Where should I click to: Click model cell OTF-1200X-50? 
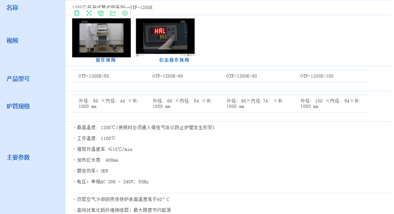pyautogui.click(x=94, y=76)
